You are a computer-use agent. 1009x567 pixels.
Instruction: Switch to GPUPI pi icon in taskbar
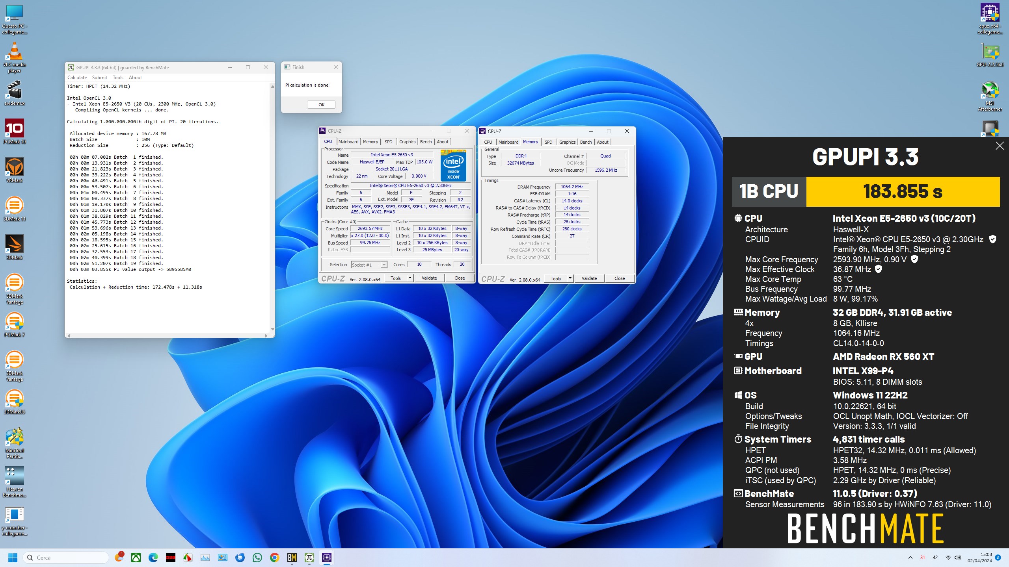coord(309,558)
